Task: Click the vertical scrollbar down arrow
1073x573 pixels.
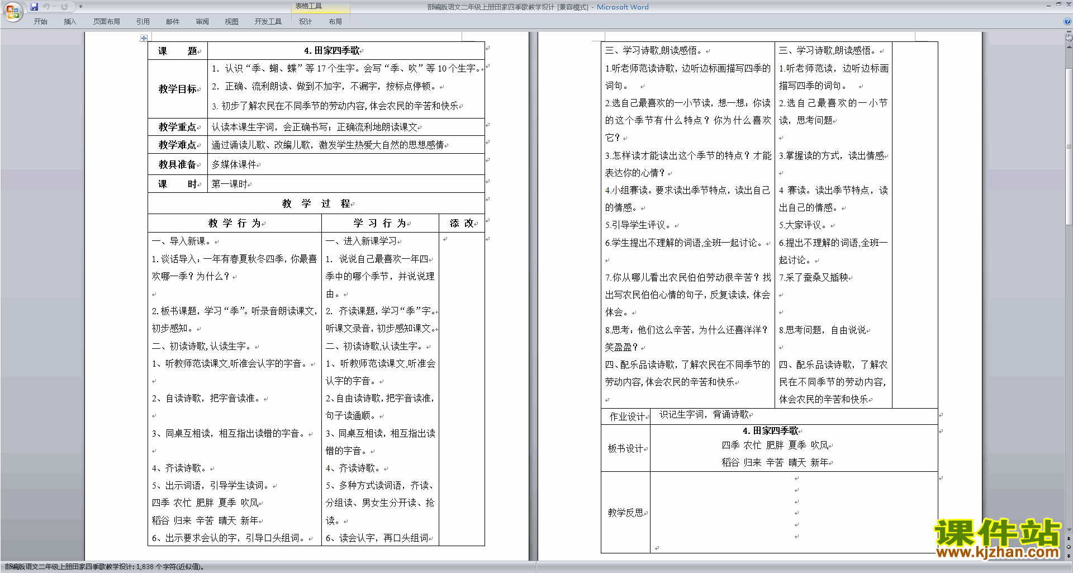Action: pos(1069,530)
